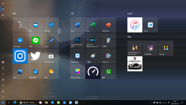Open the iCloud tile
The height and width of the screenshot is (105, 186).
pos(150,25)
